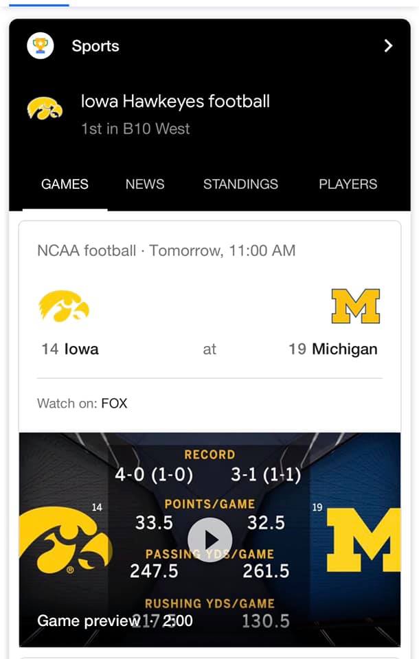Click the FOX watch link
Image resolution: width=419 pixels, height=659 pixels.
tap(114, 404)
